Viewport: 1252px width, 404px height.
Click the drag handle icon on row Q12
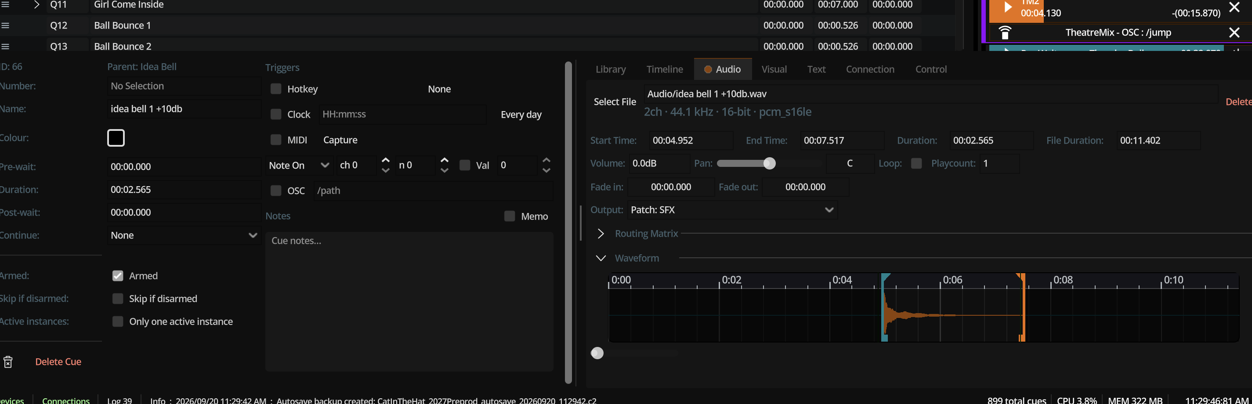click(5, 25)
